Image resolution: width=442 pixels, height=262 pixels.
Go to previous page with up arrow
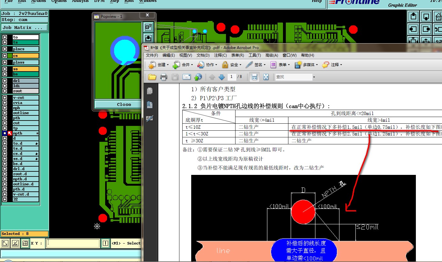pyautogui.click(x=212, y=77)
